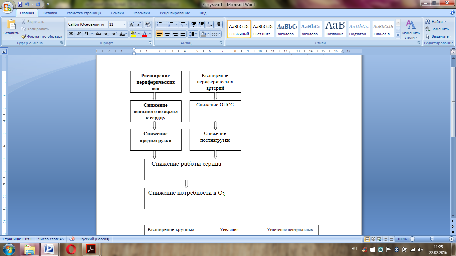Select Format Painter (Формат по образцу)
Image resolution: width=456 pixels, height=256 pixels.
42,36
